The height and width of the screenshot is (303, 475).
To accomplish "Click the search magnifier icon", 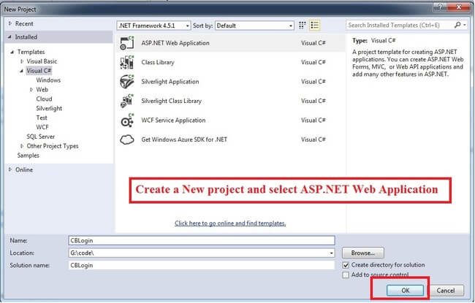I will click(457, 25).
